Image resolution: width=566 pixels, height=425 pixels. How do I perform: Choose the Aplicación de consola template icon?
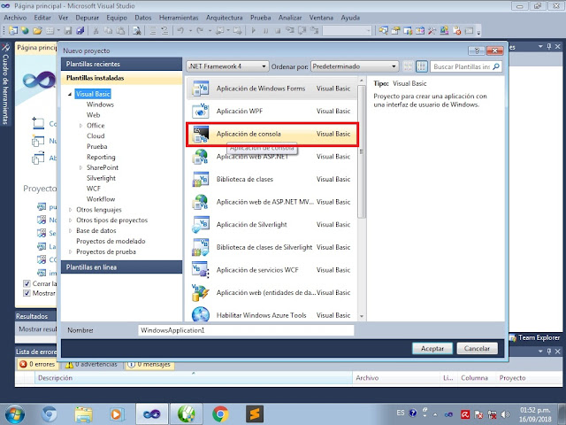pos(201,134)
